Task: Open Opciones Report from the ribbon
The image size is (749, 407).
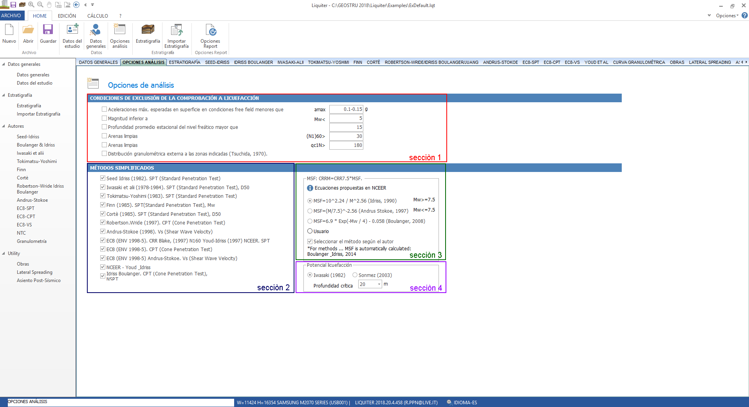Action: (210, 36)
